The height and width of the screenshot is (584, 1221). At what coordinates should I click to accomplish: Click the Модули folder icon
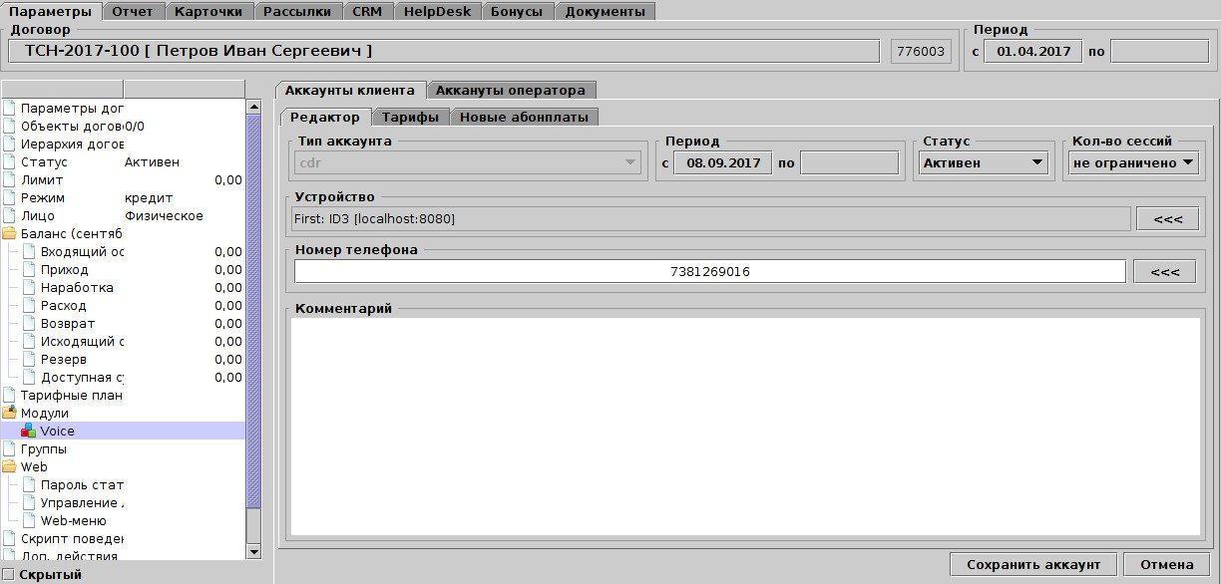pos(10,414)
